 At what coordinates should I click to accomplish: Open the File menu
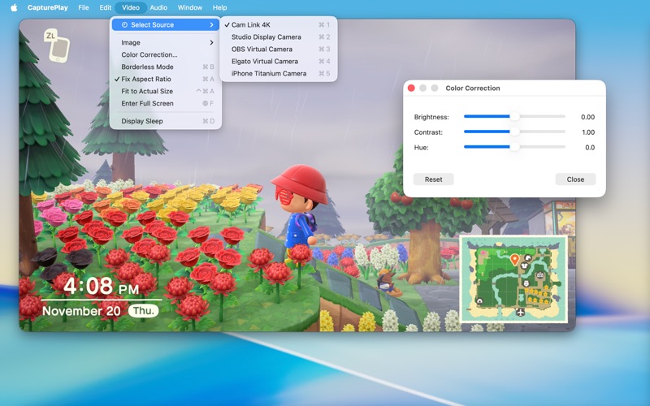point(84,7)
